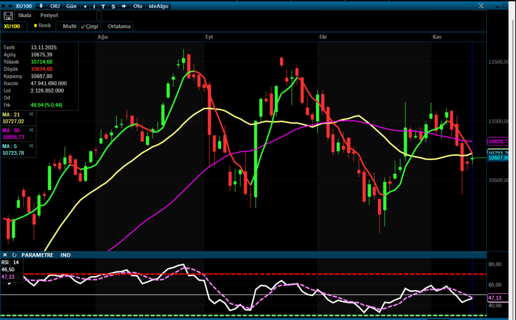Toggle the Çizgi line checkbox

pyautogui.click(x=90, y=27)
